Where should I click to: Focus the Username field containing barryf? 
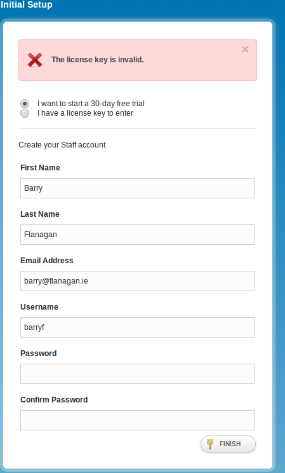tap(137, 327)
